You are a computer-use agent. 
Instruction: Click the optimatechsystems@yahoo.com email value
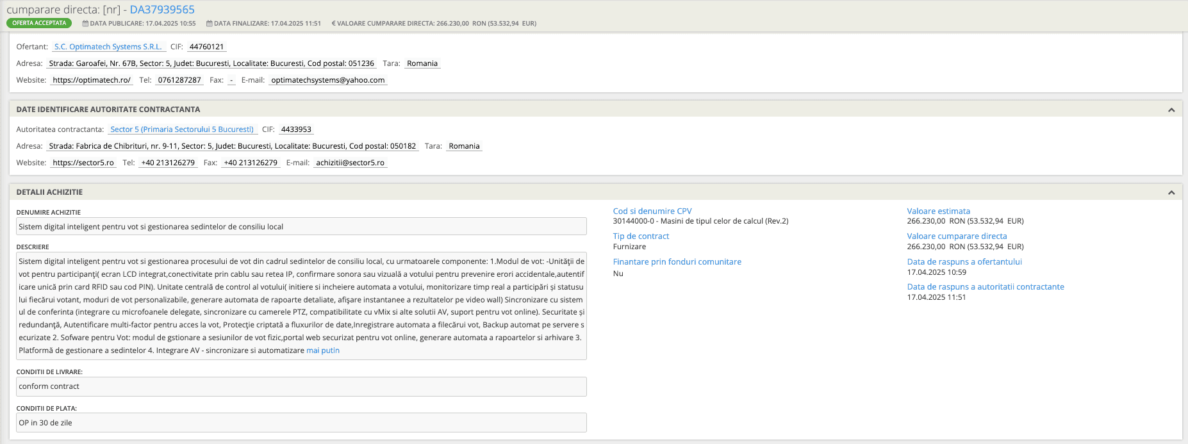point(328,80)
